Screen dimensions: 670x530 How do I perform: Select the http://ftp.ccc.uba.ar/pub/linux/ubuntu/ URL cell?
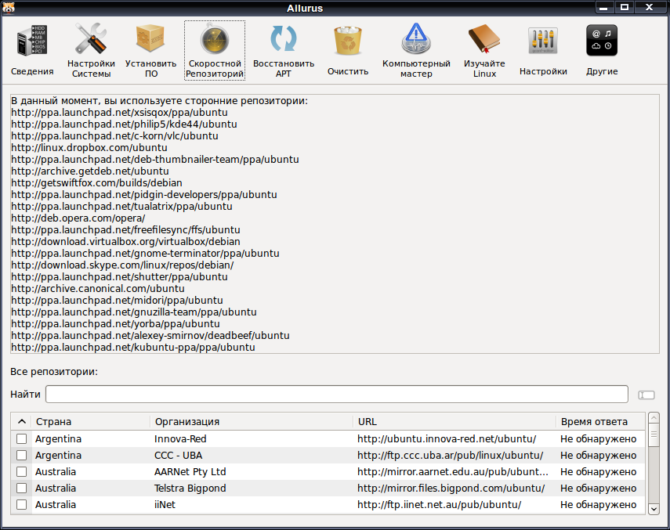pos(451,456)
